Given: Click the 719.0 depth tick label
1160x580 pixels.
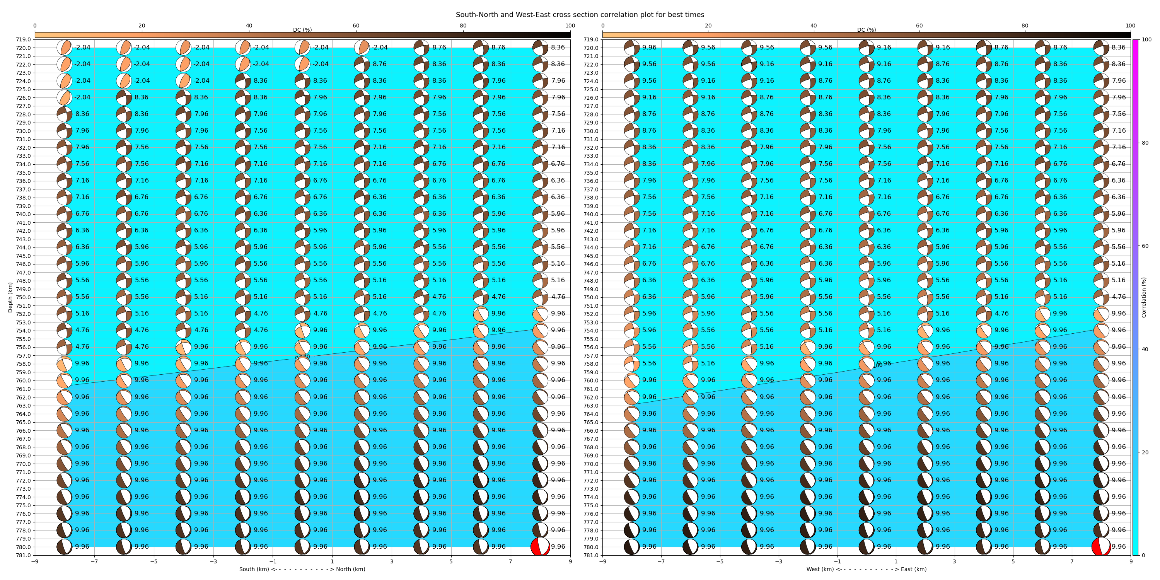Looking at the screenshot, I should click(24, 39).
